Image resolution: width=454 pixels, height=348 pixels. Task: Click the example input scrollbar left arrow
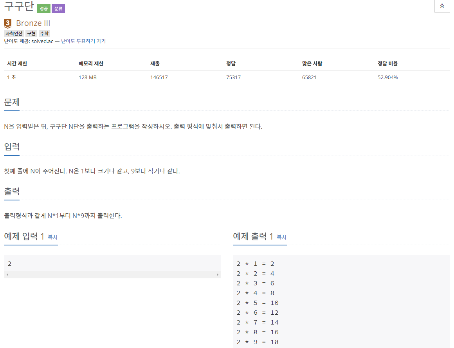pyautogui.click(x=7, y=274)
